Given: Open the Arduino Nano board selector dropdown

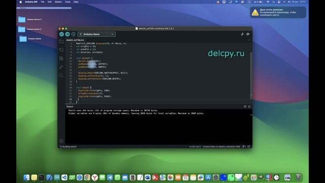Looking at the screenshot, I should 96,34.
